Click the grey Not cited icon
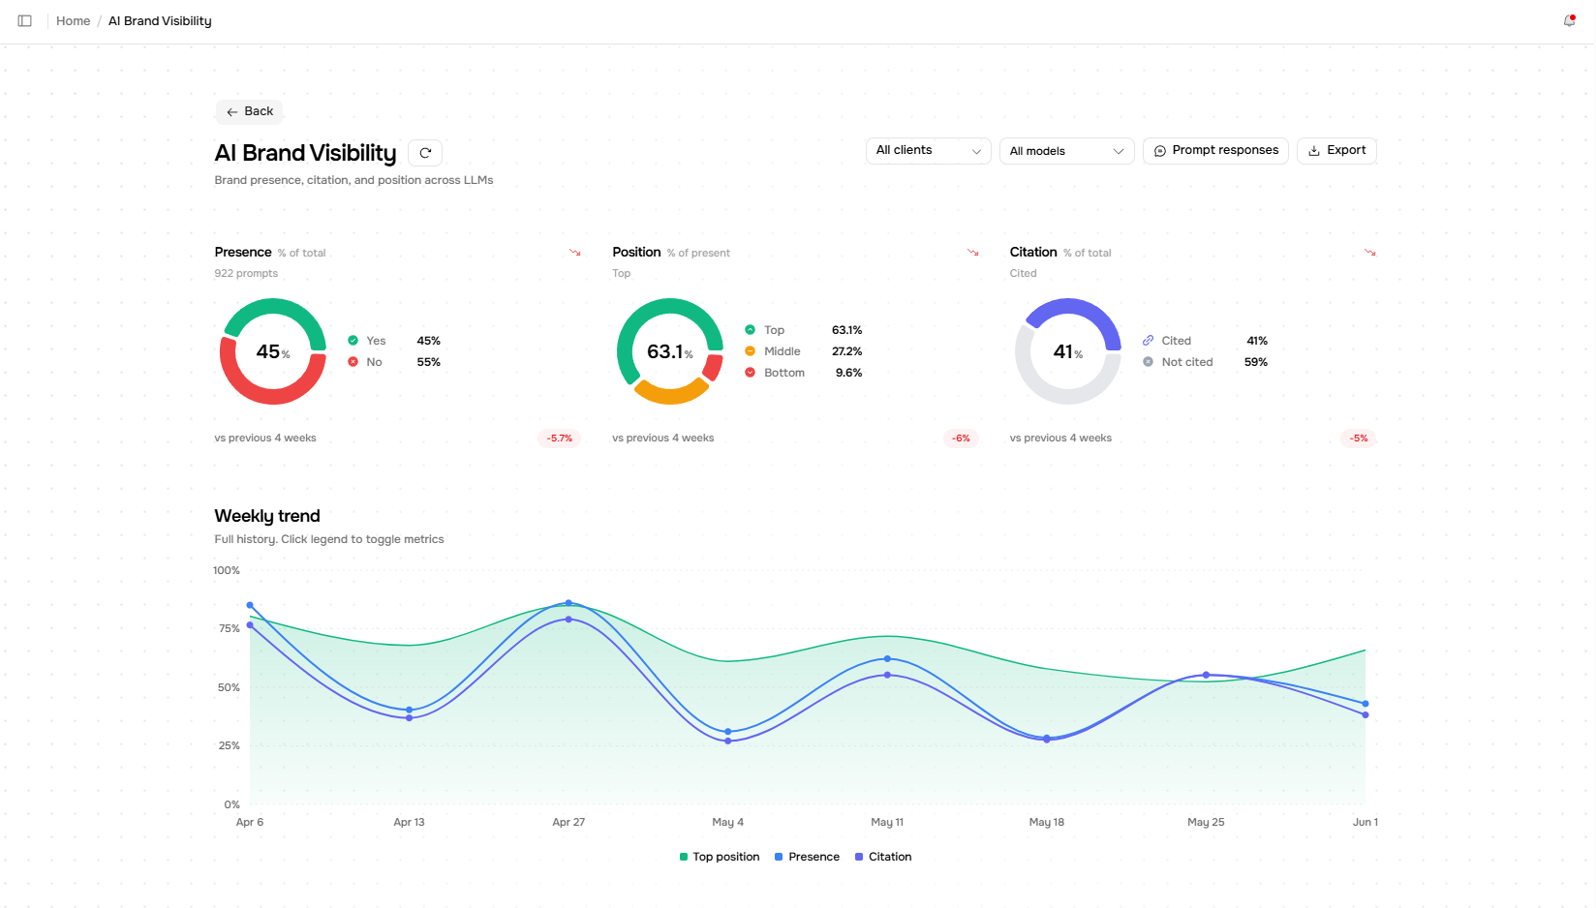This screenshot has width=1596, height=908. coord(1148,362)
